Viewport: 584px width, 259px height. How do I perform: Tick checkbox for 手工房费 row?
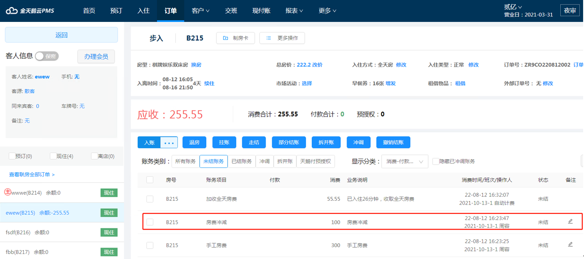coord(150,245)
